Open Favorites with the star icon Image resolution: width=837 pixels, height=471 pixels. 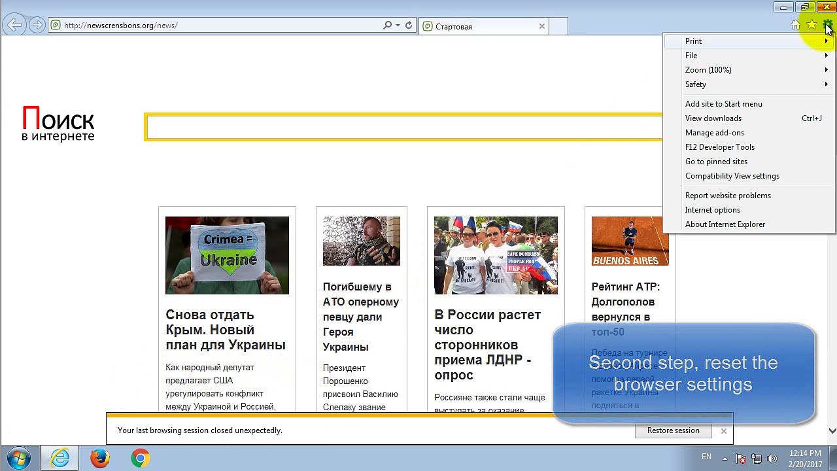(x=811, y=25)
